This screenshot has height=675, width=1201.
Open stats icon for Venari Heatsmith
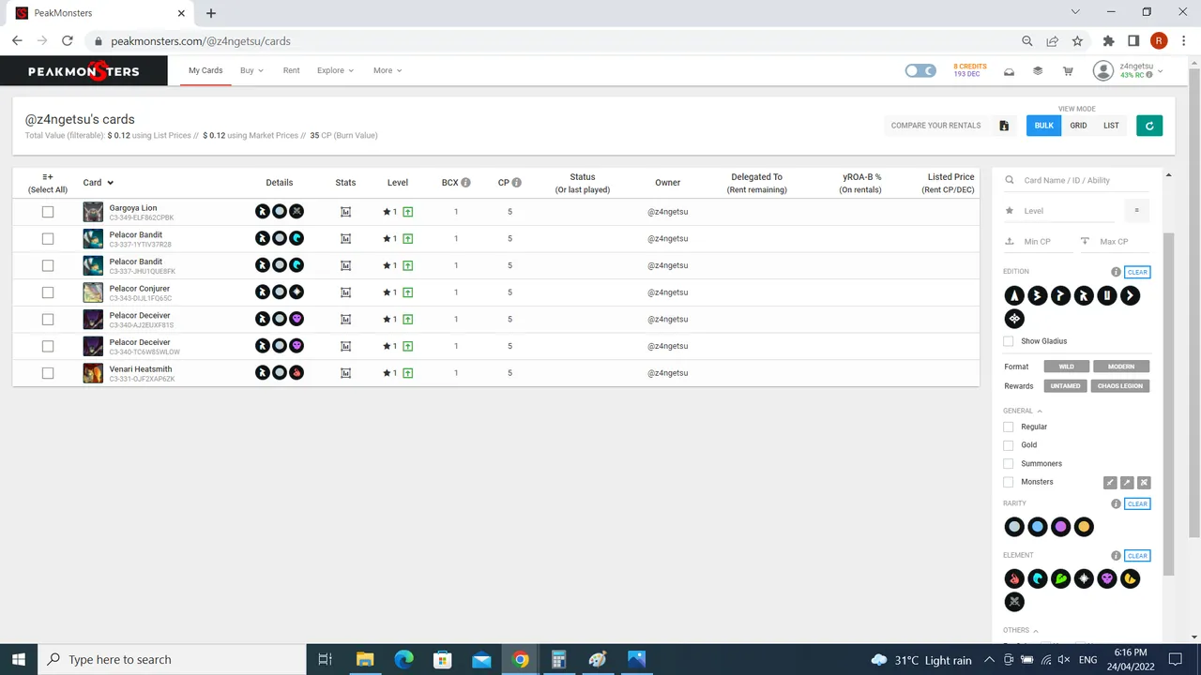click(x=345, y=373)
